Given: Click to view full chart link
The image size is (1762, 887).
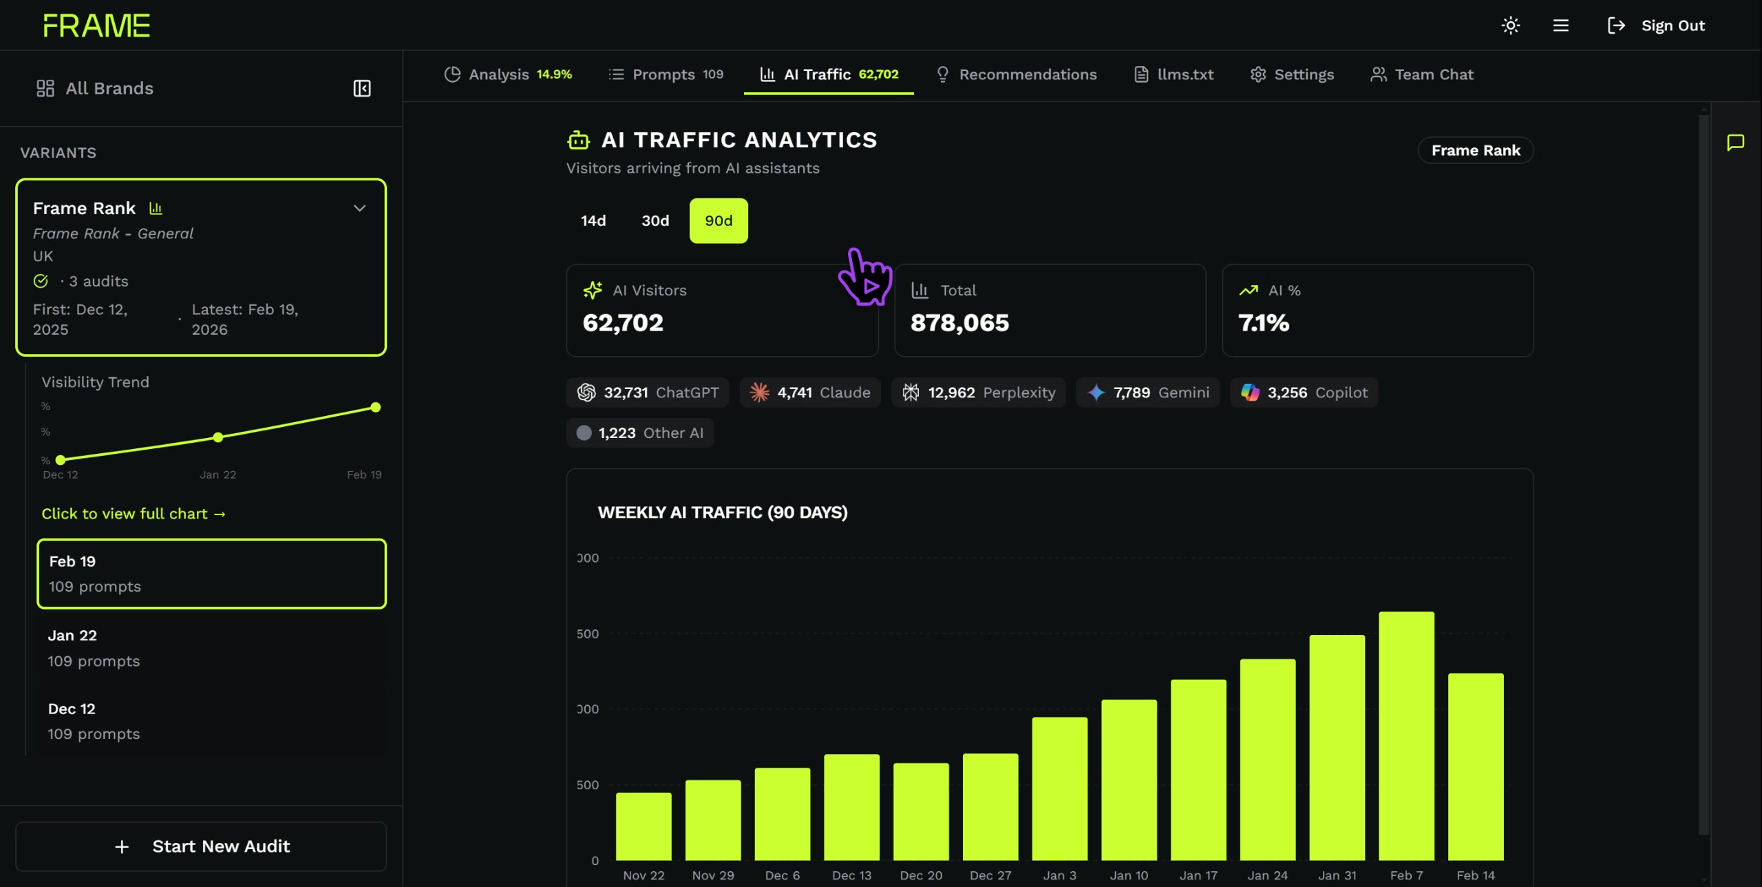Looking at the screenshot, I should click(x=134, y=514).
